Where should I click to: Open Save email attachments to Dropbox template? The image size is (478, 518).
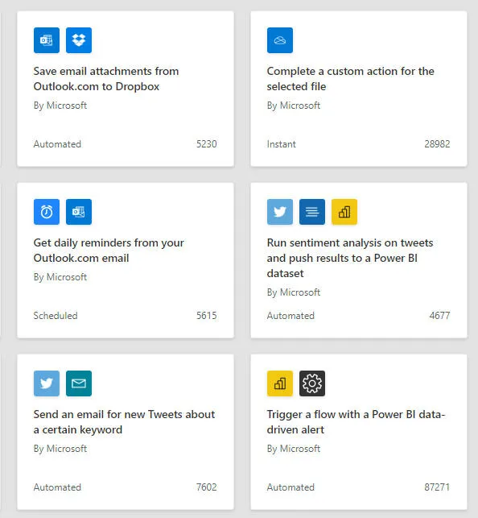point(106,79)
